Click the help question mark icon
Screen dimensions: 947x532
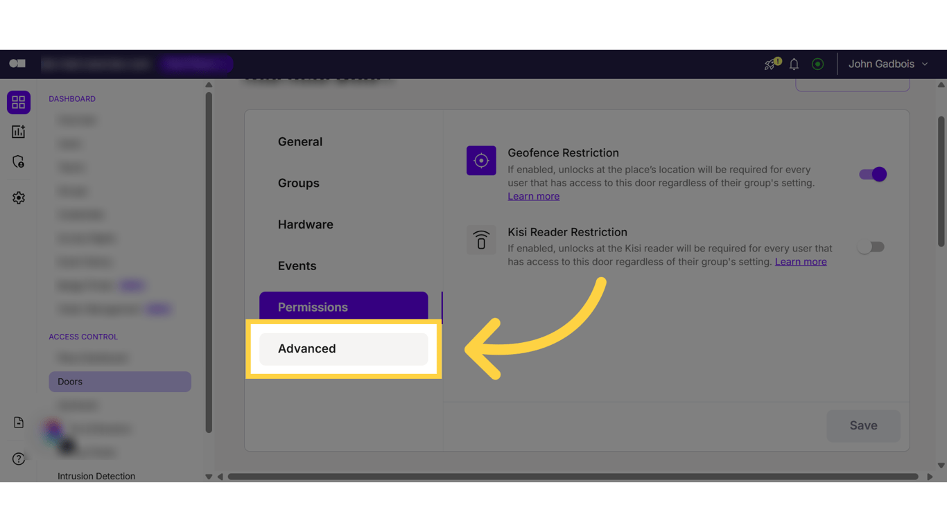coord(19,458)
